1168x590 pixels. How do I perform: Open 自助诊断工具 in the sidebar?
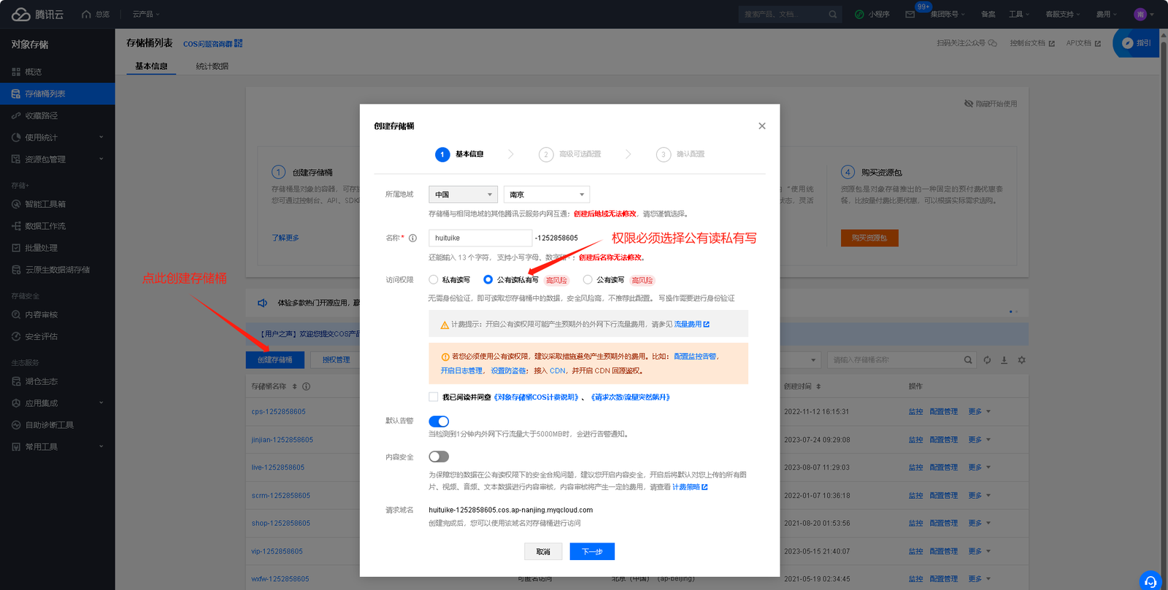click(58, 425)
